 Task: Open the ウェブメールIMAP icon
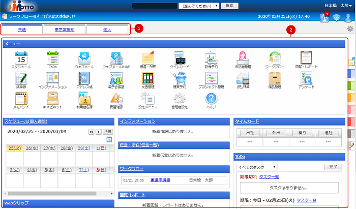point(116,58)
